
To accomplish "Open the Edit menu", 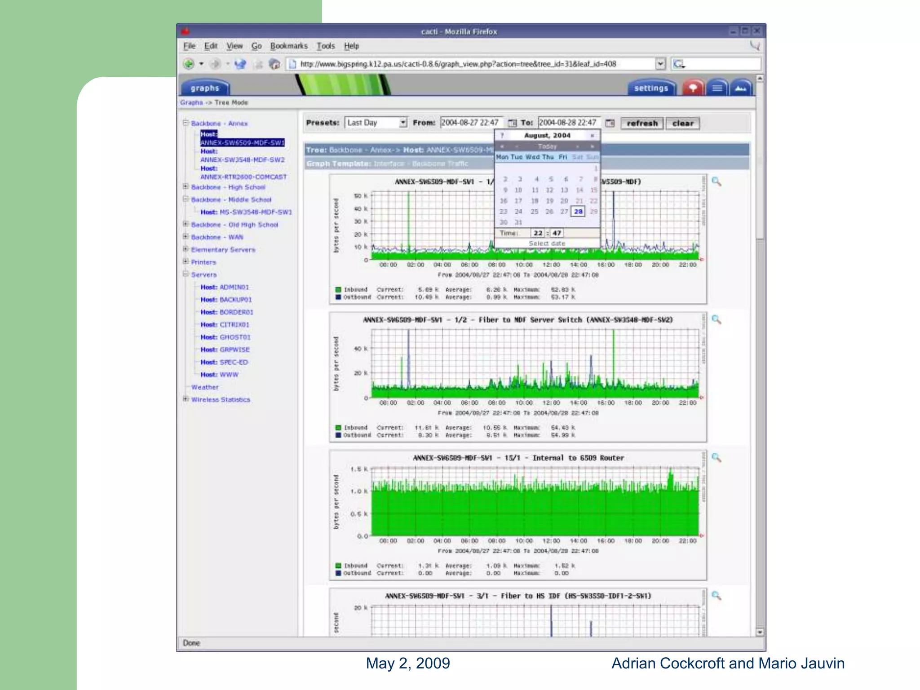I will point(211,46).
